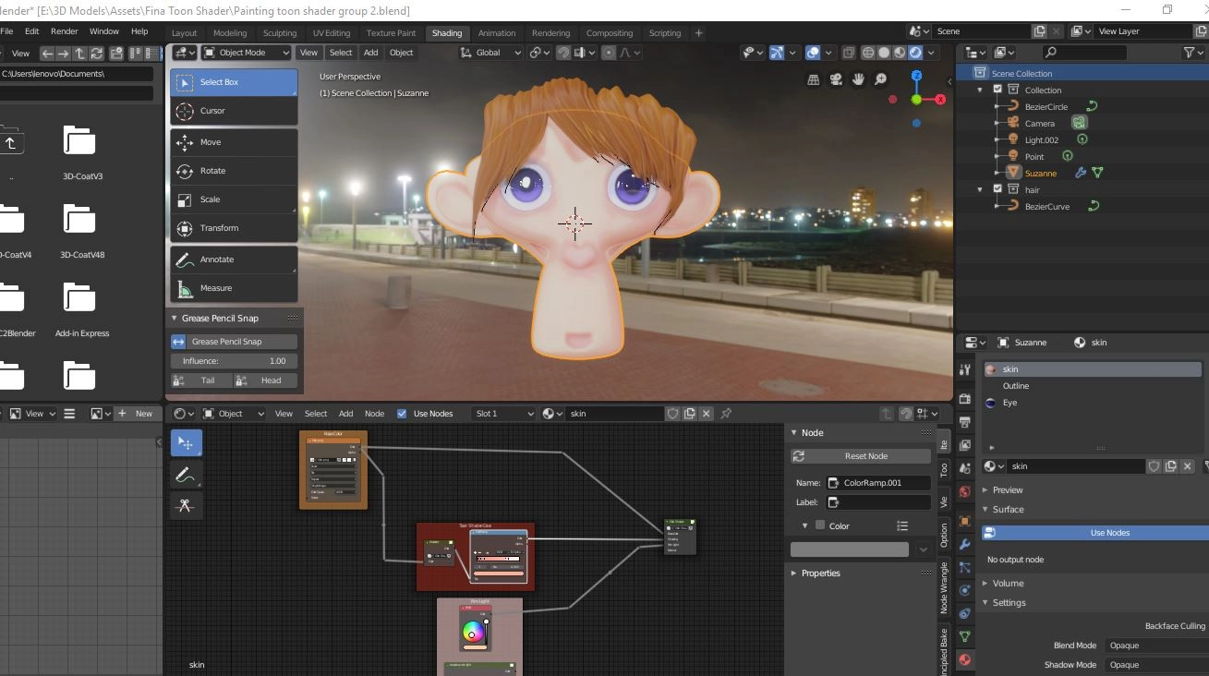Open the Render menu
This screenshot has height=676, width=1209.
pyautogui.click(x=64, y=31)
